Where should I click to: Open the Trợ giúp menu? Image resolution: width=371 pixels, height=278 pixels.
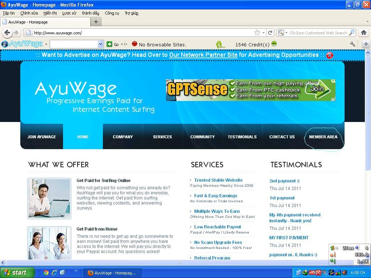(132, 13)
